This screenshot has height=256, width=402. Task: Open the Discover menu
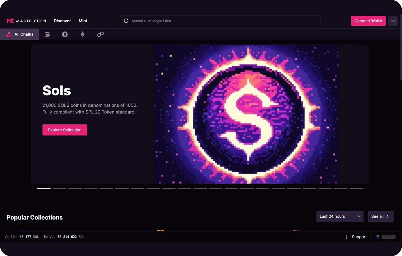pos(62,21)
